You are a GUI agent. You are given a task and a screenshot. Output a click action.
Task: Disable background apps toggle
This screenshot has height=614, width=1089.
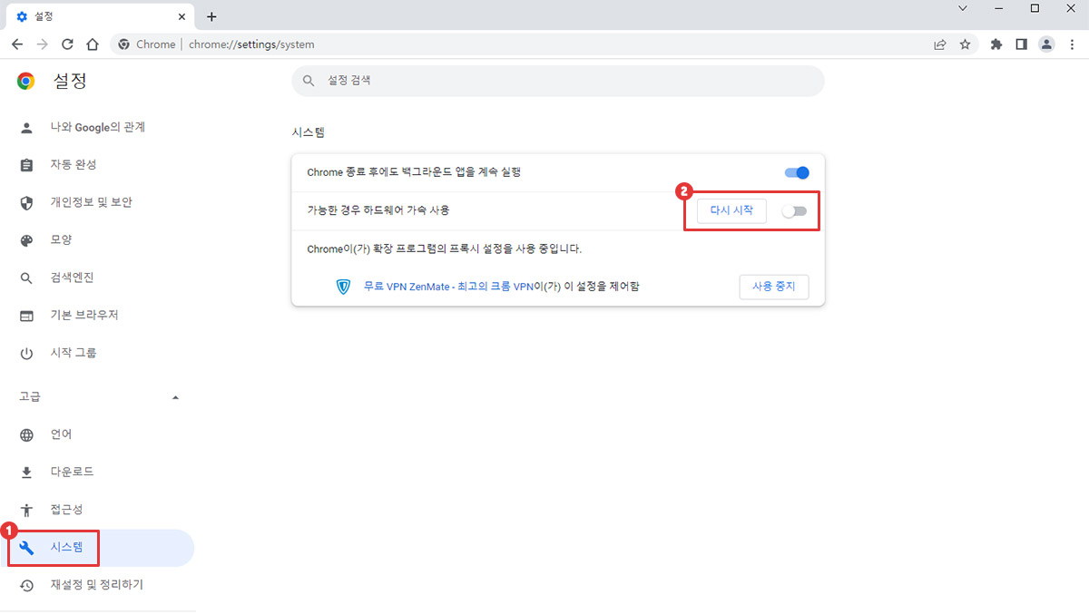796,172
